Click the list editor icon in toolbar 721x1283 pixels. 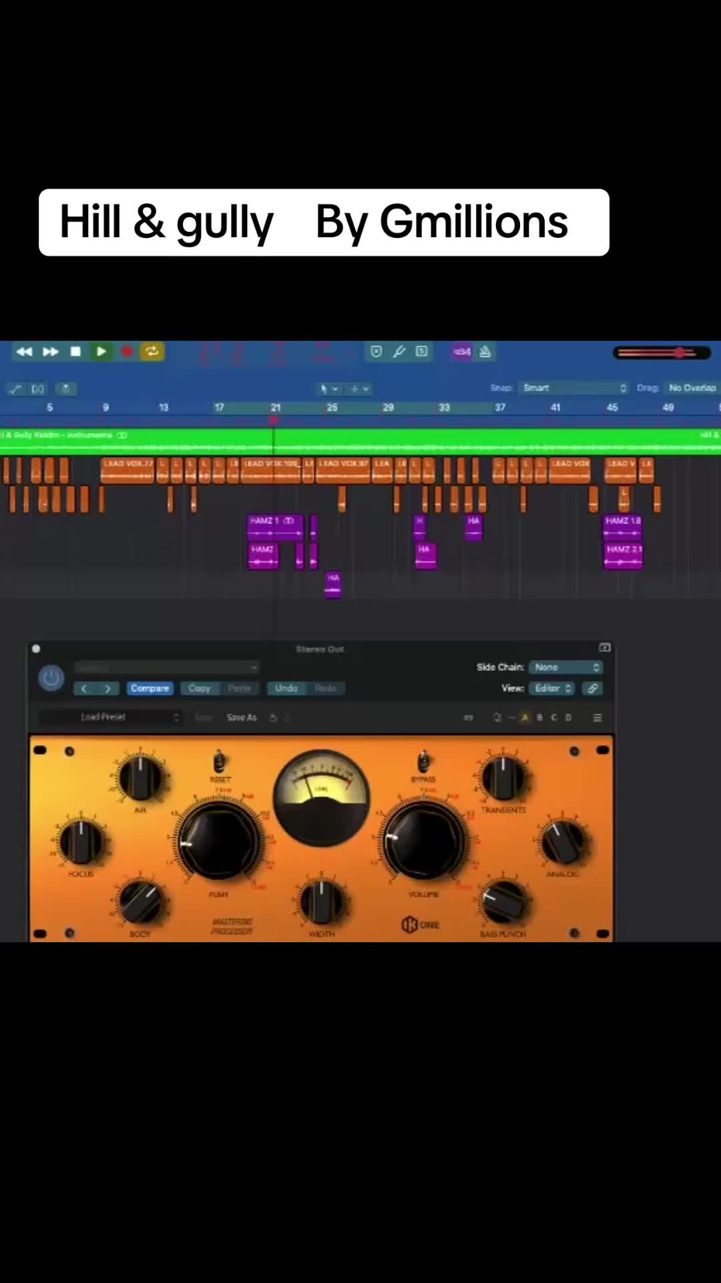click(x=422, y=351)
